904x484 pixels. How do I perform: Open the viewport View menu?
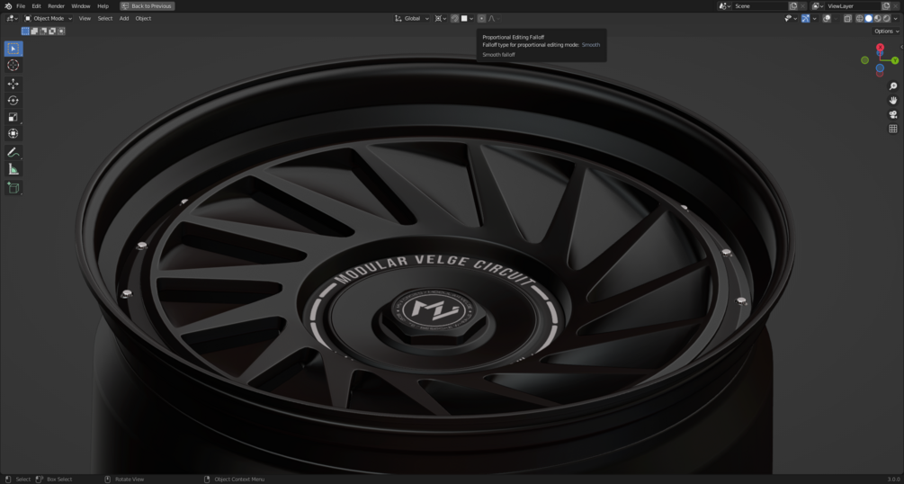(85, 19)
